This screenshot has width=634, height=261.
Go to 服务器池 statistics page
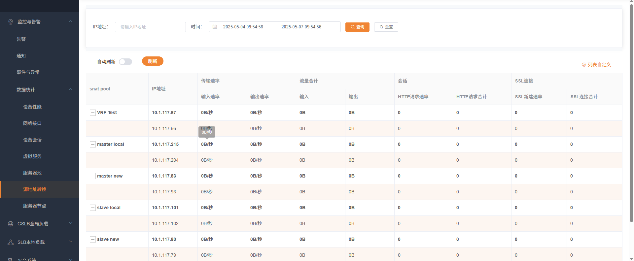point(32,173)
